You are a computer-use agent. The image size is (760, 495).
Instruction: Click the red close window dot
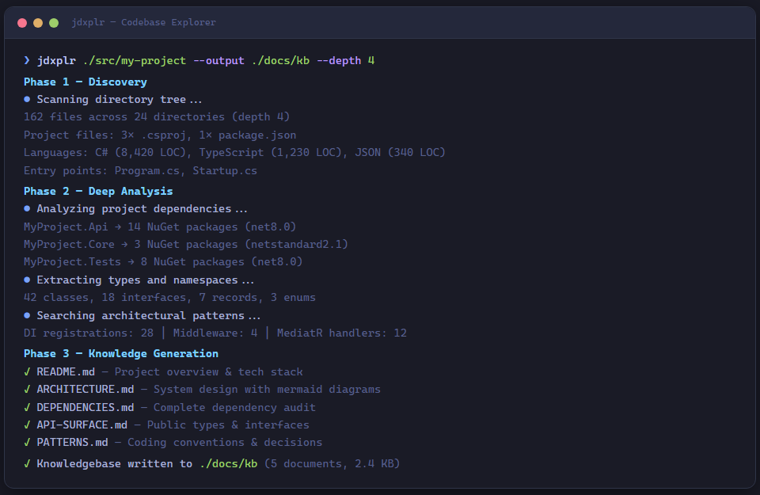click(22, 23)
